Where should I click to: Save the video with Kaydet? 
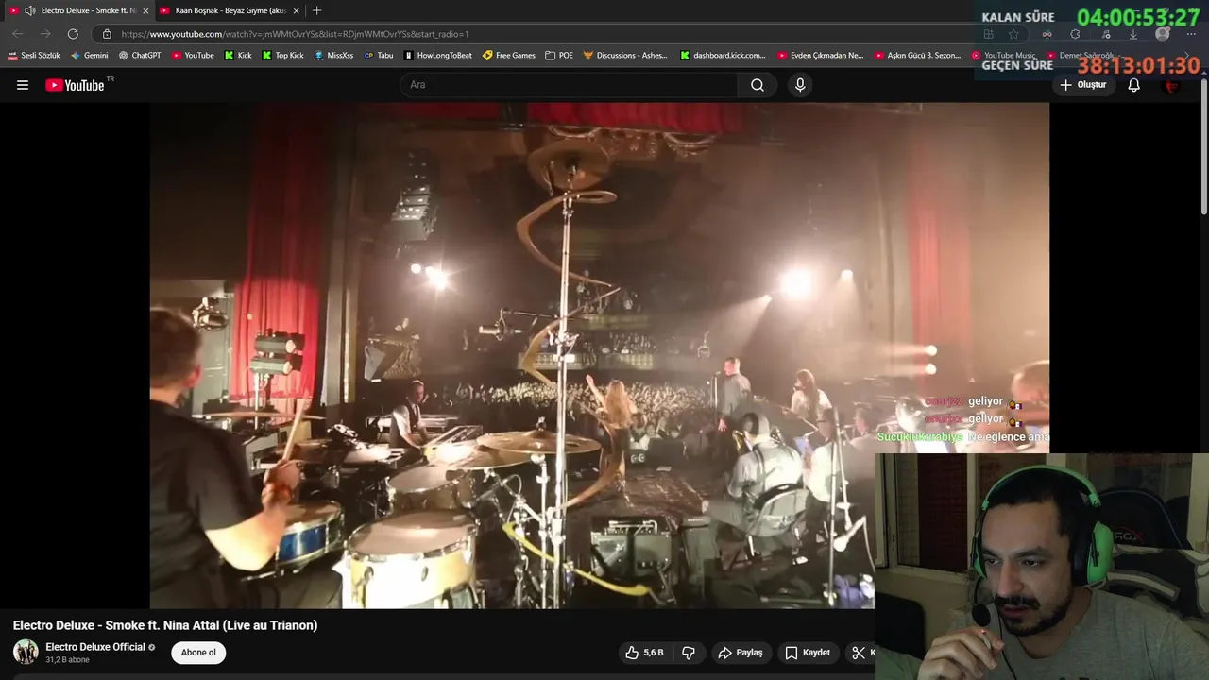coord(808,653)
